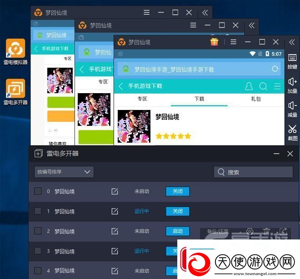The width and height of the screenshot is (300, 279).
Task: Open the user profile icon in 手机游戏下载 header
Action: click(x=249, y=86)
